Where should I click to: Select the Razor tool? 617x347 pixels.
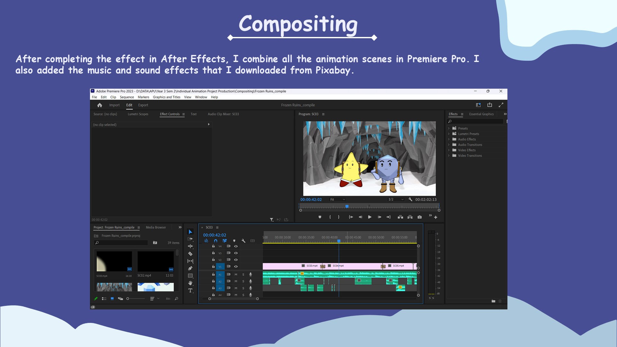[x=190, y=254]
